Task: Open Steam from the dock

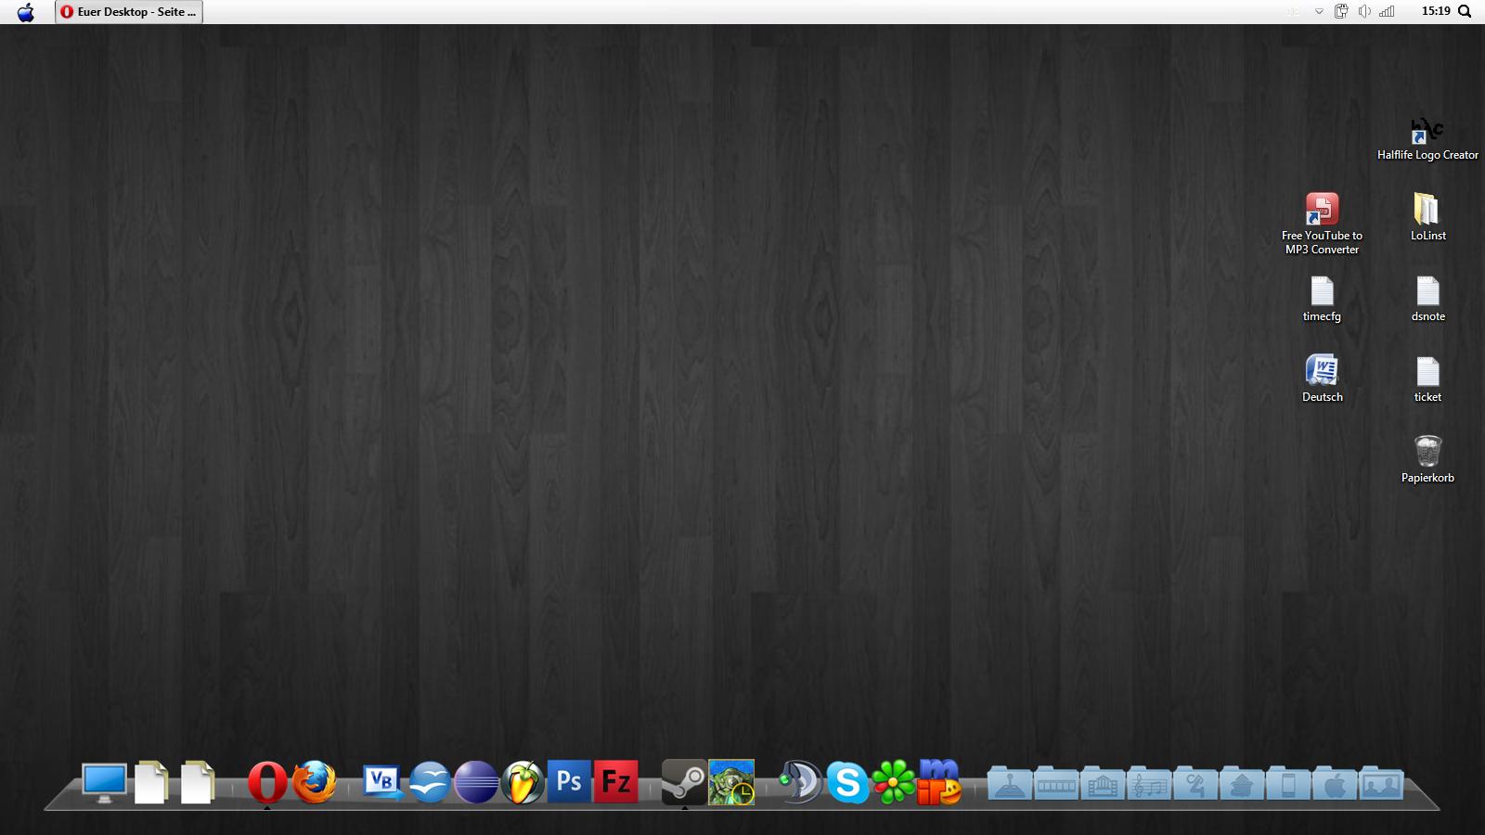Action: pos(684,782)
